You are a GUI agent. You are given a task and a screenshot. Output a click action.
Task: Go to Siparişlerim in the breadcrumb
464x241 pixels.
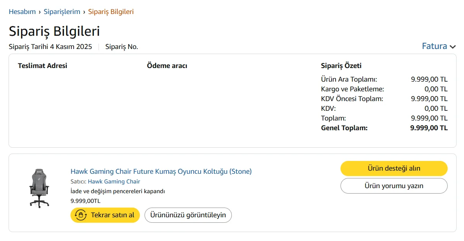click(x=62, y=12)
